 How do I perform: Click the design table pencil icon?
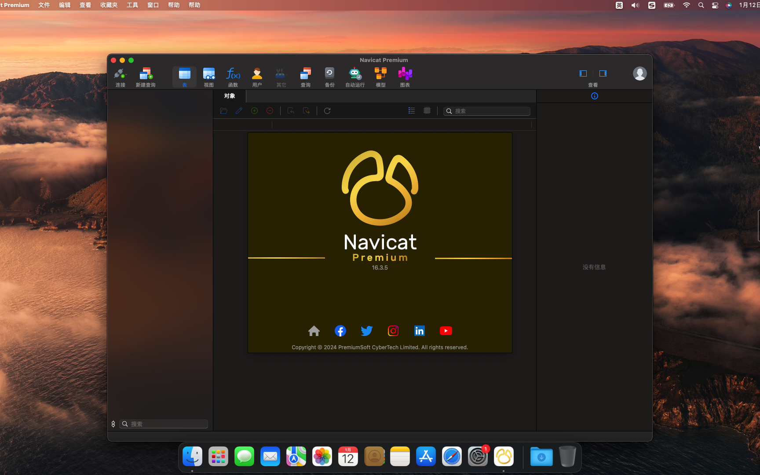click(x=239, y=111)
